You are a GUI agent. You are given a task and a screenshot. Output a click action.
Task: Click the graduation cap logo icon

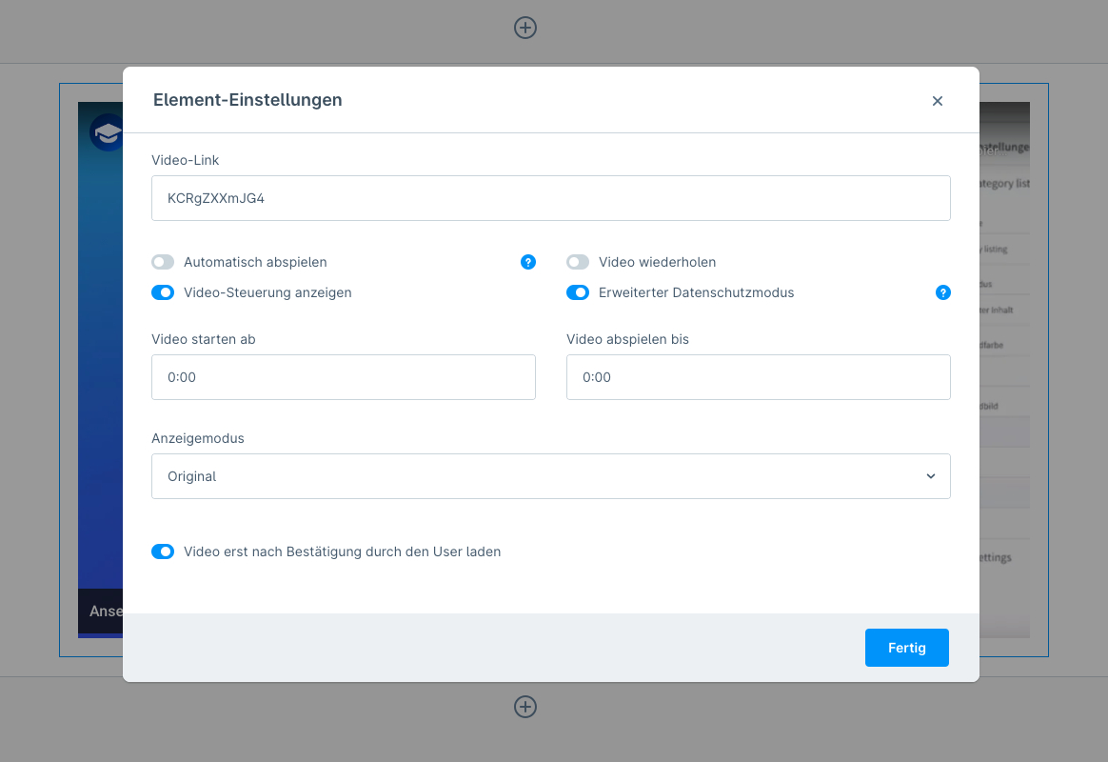tap(107, 132)
